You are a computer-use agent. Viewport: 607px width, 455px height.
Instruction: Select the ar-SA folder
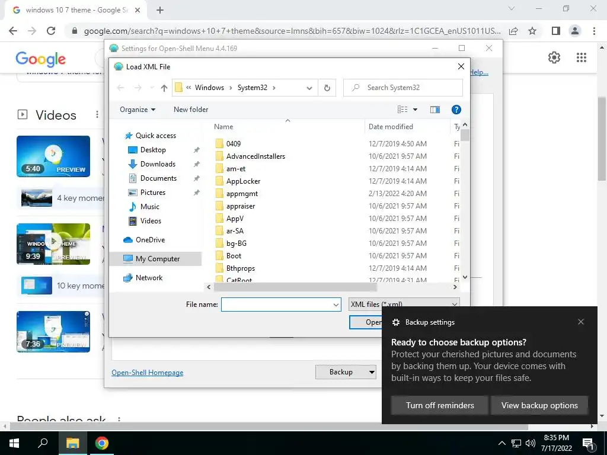click(x=235, y=231)
